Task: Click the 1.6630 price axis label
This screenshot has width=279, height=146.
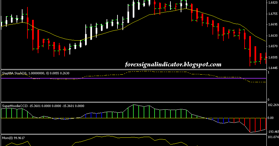Action: (273, 36)
